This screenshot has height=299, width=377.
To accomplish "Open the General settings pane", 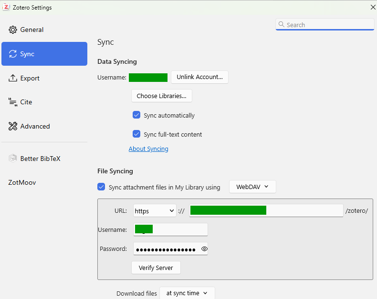I will click(x=44, y=30).
